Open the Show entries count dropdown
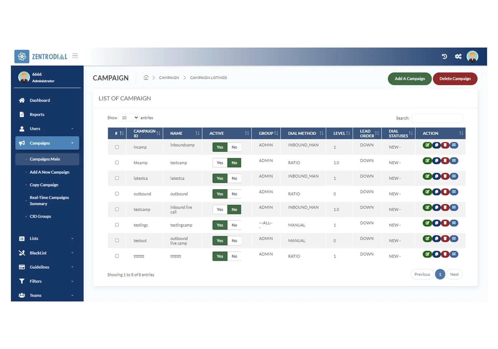The width and height of the screenshot is (498, 349). (129, 118)
